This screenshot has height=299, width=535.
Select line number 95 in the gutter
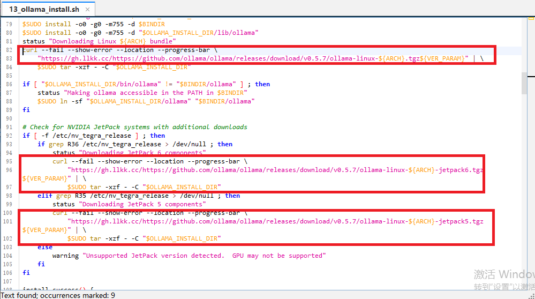(8, 161)
